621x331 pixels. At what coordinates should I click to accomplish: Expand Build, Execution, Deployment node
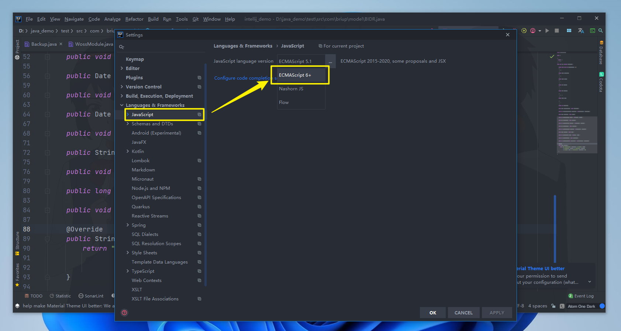122,96
